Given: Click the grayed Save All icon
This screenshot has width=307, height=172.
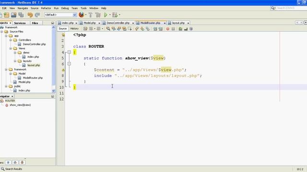Looking at the screenshot, I should coord(21,15).
